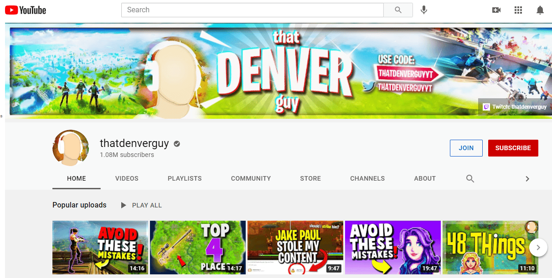Screen dimensions: 552x278
Task: Open Jake Paul Stole My Content video
Action: [295, 248]
